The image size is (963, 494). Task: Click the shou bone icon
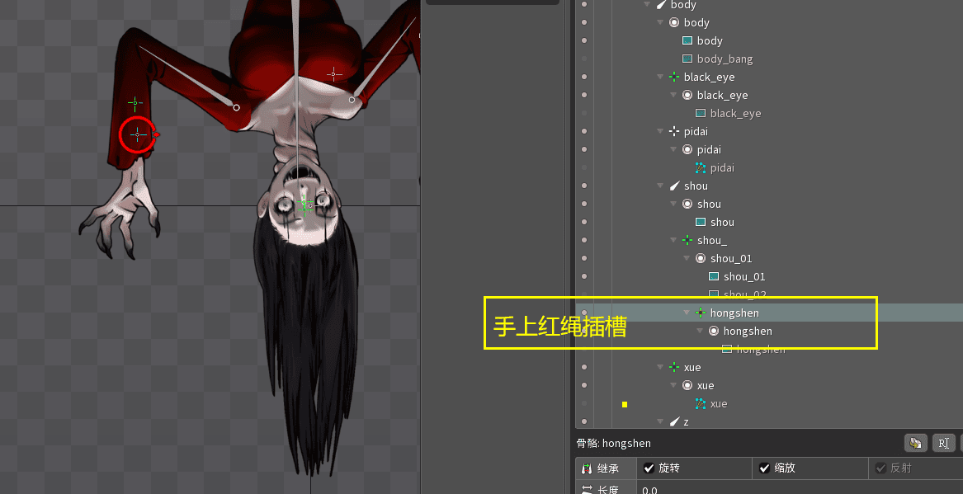pyautogui.click(x=674, y=186)
